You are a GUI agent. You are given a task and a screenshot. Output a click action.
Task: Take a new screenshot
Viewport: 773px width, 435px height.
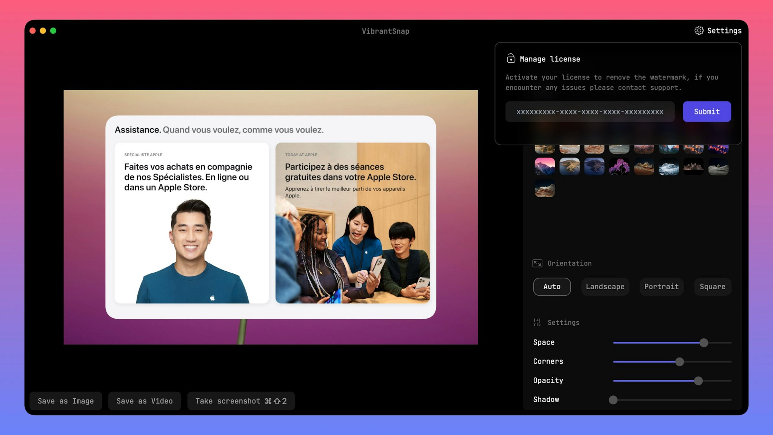click(x=241, y=401)
